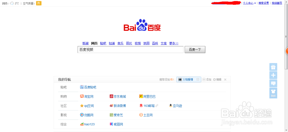Click the 社区 category label
This screenshot has height=132, width=288.
[64, 106]
